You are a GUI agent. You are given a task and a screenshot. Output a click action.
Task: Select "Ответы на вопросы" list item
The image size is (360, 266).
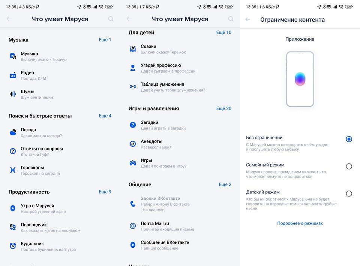pyautogui.click(x=42, y=151)
